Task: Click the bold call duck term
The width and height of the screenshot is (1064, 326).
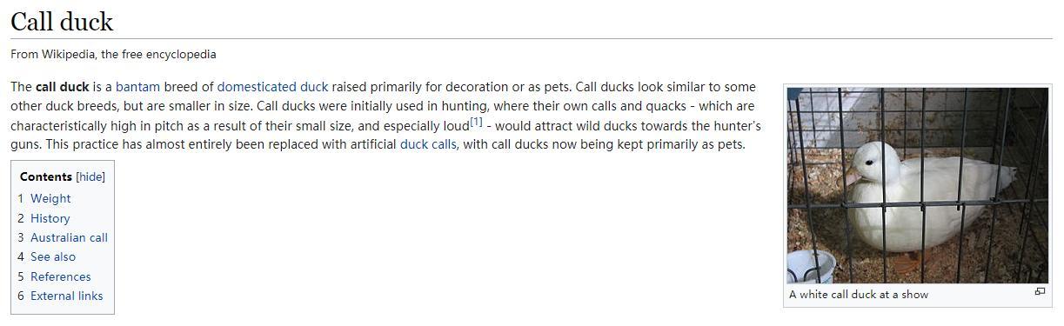Action: (63, 87)
